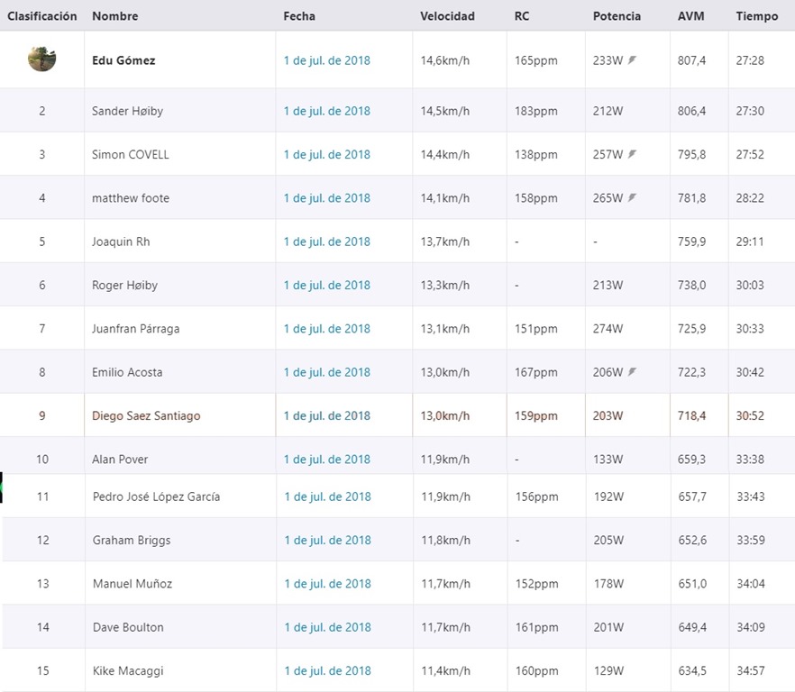Open matthew foote's 1 de jul. date
This screenshot has height=692, width=795.
tap(327, 198)
